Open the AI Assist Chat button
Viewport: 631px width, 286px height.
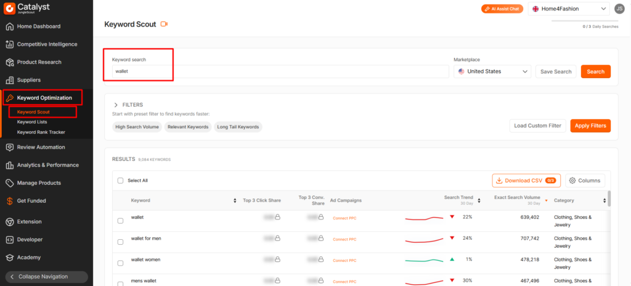[502, 9]
